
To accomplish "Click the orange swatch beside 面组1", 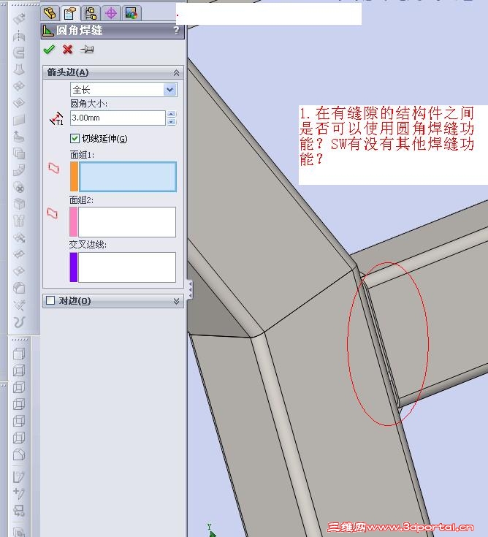I will click(x=74, y=177).
